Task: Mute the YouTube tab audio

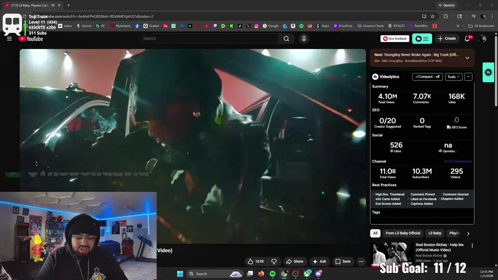Action: [x=53, y=5]
